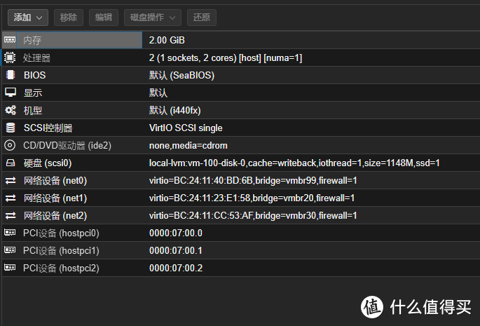The height and width of the screenshot is (326, 480).
Task: Click the gears icon beside 机型
Action: tap(11, 110)
